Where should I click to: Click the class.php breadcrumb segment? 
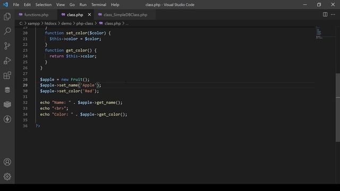(x=113, y=23)
